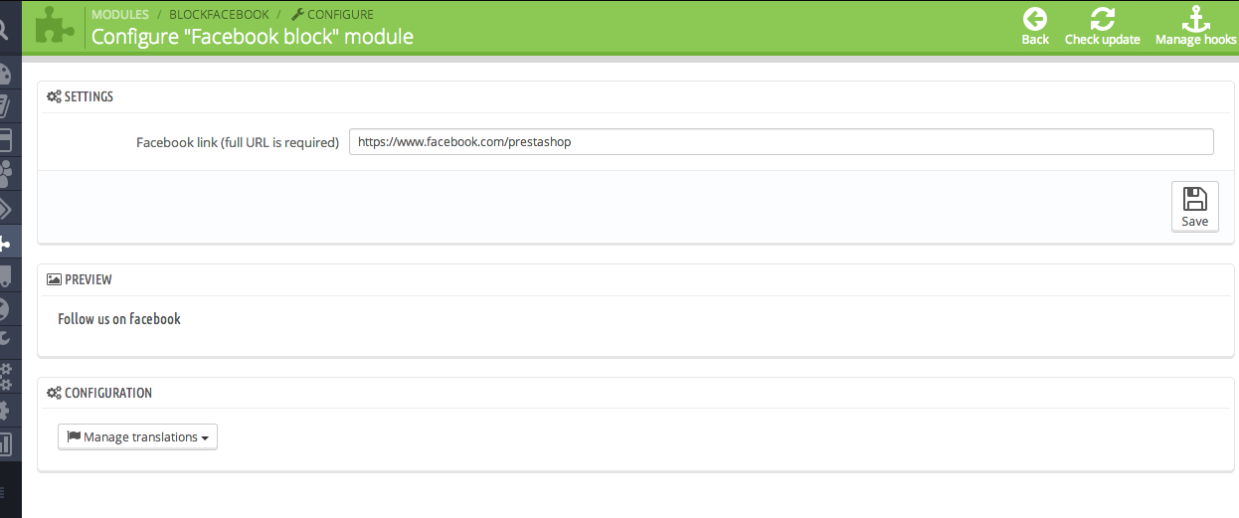Click the Back arrow icon
Screen dimensions: 1239x518
tap(1035, 19)
